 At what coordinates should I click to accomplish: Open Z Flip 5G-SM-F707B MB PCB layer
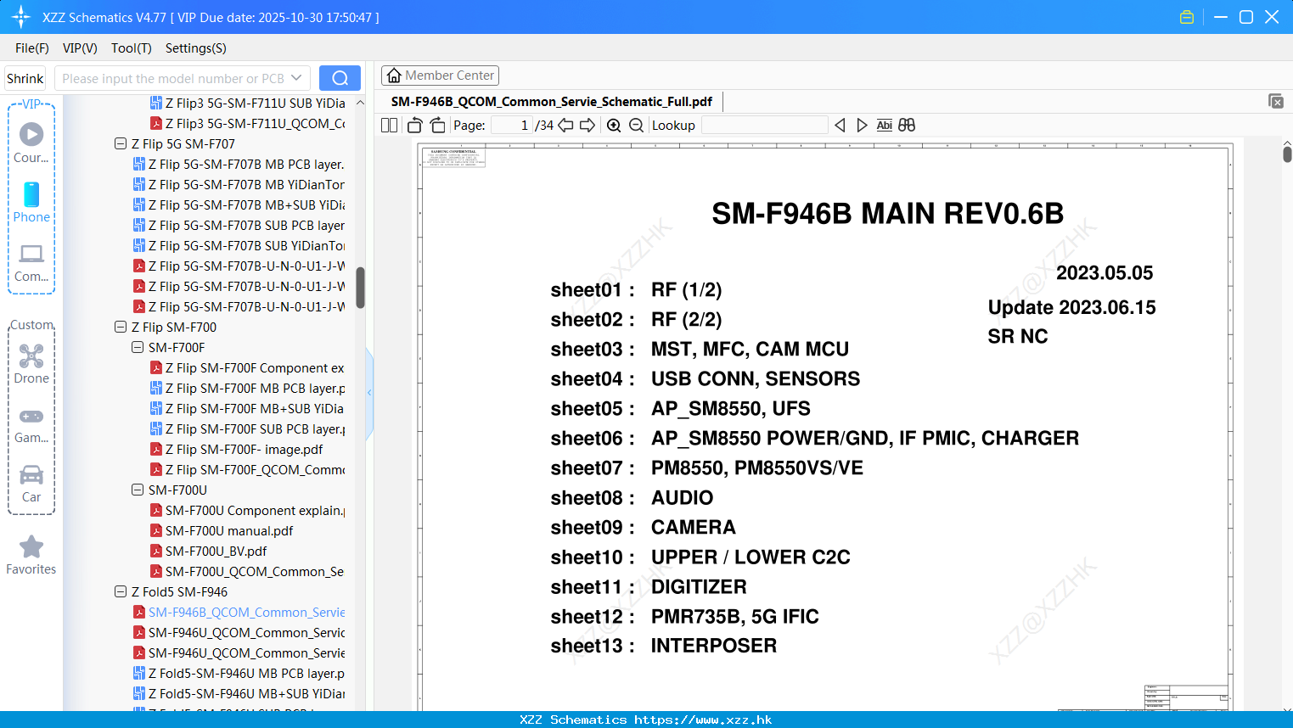click(x=239, y=165)
